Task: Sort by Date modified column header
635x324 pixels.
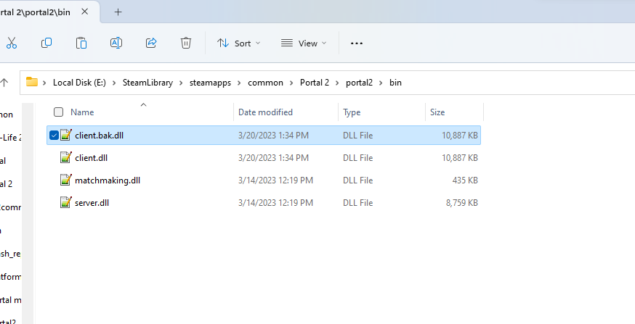Action: 265,112
